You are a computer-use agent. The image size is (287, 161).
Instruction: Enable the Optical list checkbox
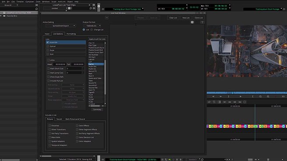click(48, 46)
